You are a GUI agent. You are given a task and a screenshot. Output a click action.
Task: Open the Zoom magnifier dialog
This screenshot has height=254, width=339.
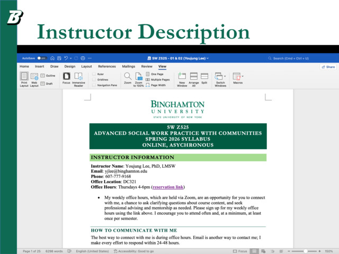(128, 78)
